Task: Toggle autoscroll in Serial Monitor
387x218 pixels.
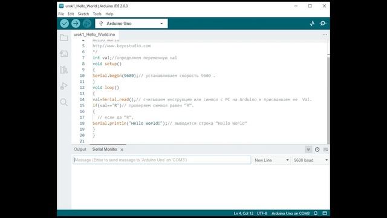Action: (x=308, y=150)
